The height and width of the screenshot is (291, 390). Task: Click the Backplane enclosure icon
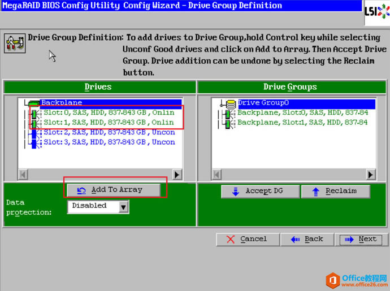coord(34,103)
